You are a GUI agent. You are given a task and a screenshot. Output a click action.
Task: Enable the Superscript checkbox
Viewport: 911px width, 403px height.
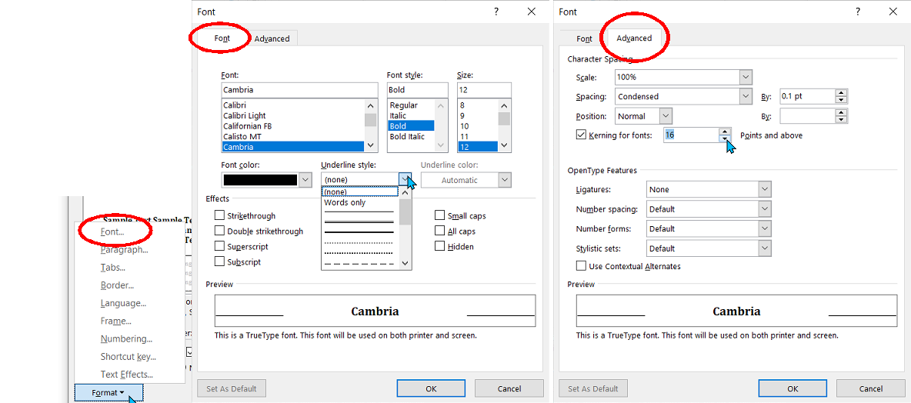[x=219, y=246]
